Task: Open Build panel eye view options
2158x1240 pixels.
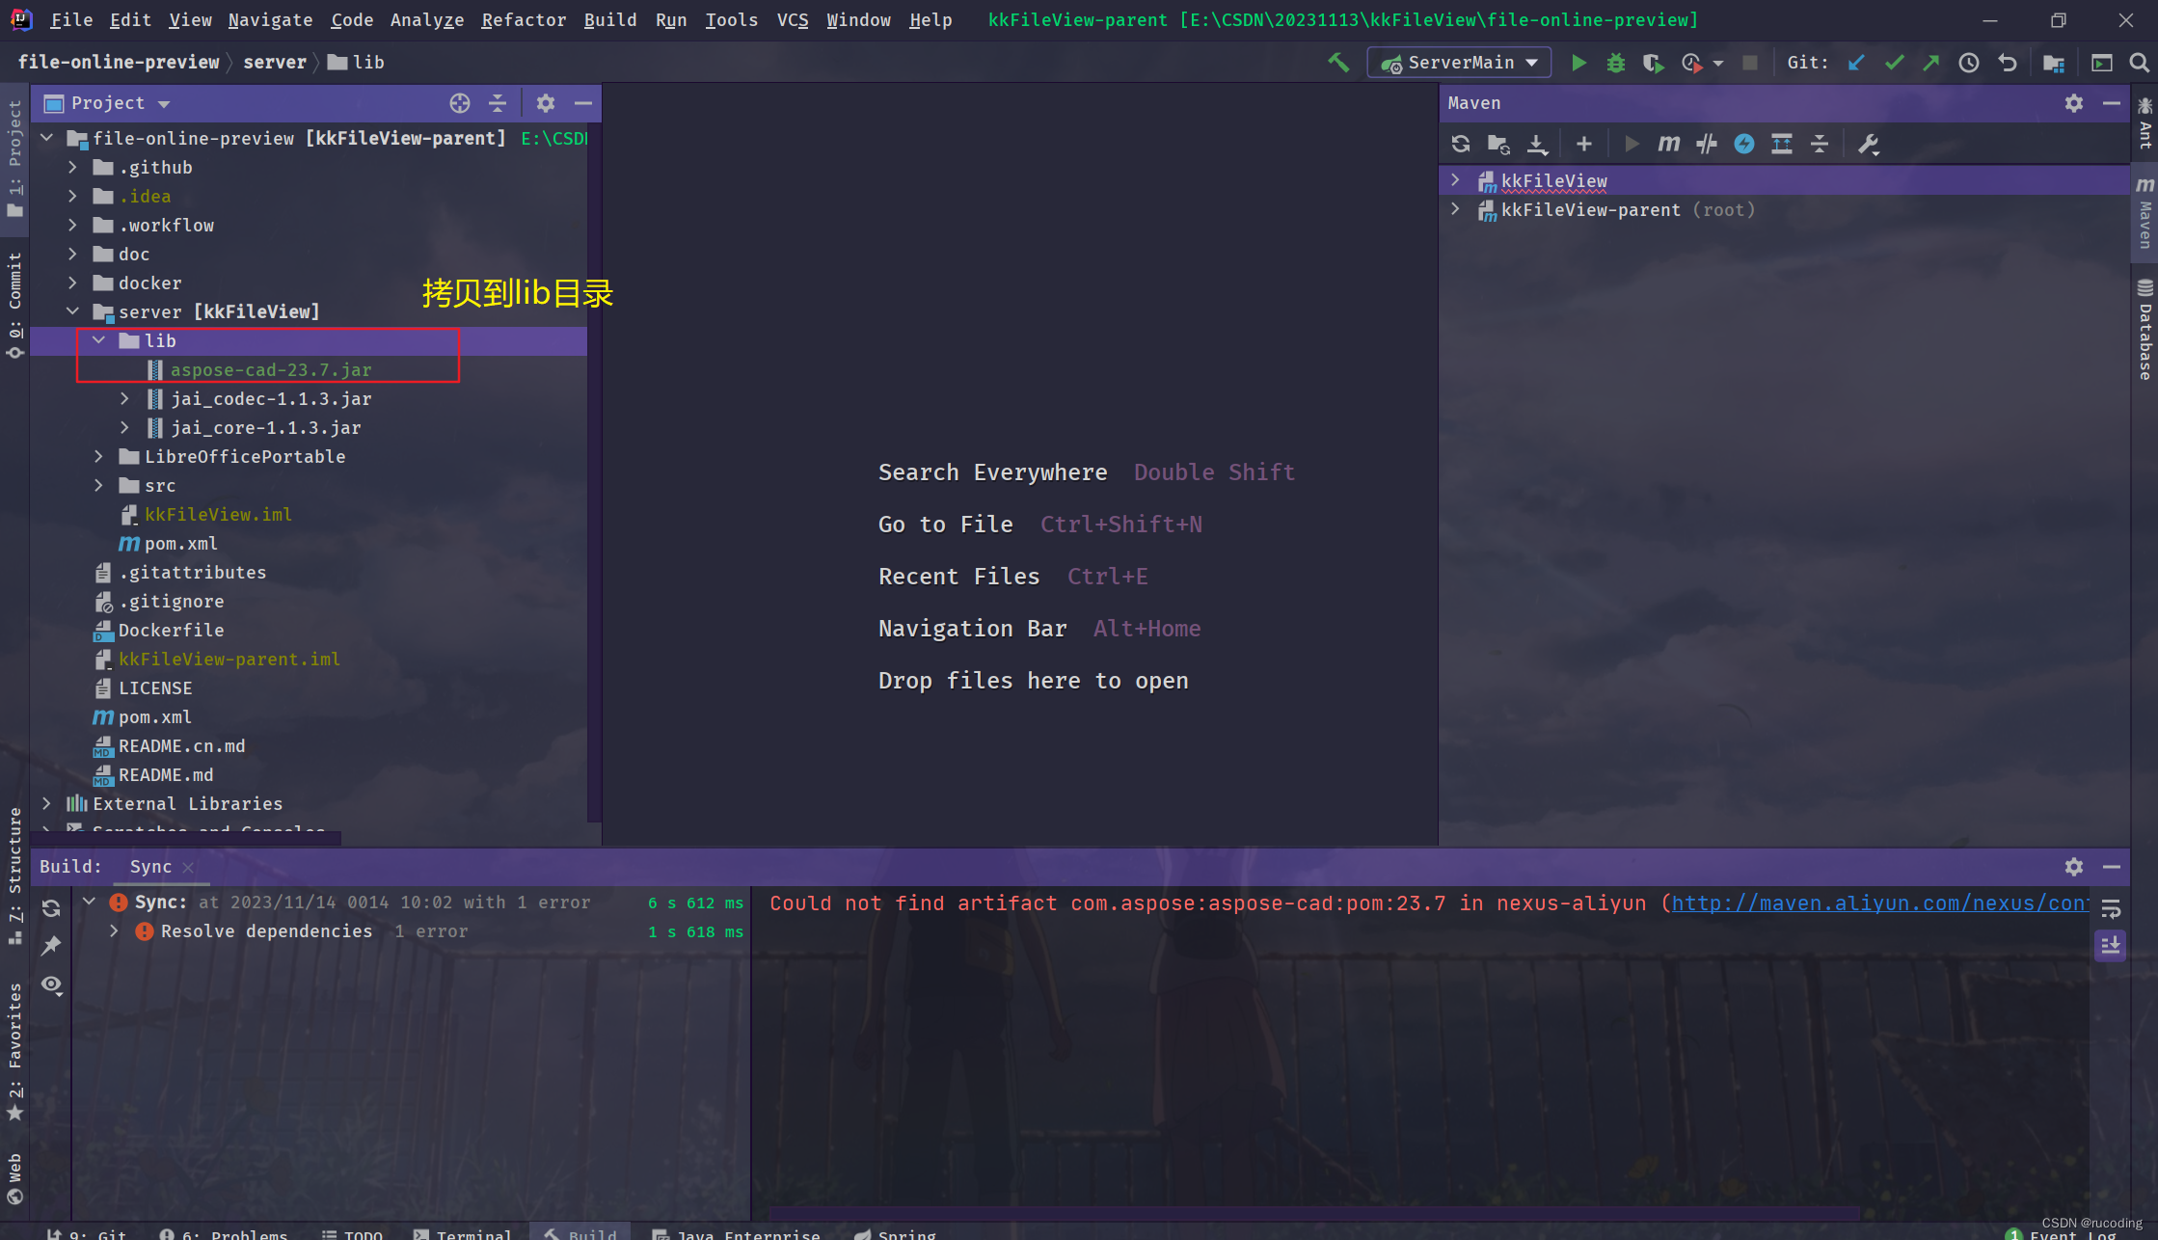Action: tap(52, 985)
